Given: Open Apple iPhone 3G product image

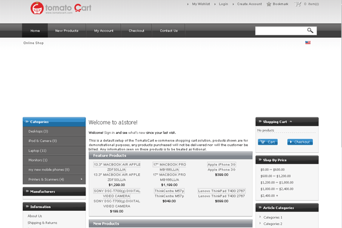Looking at the screenshot, I should click(x=221, y=164).
